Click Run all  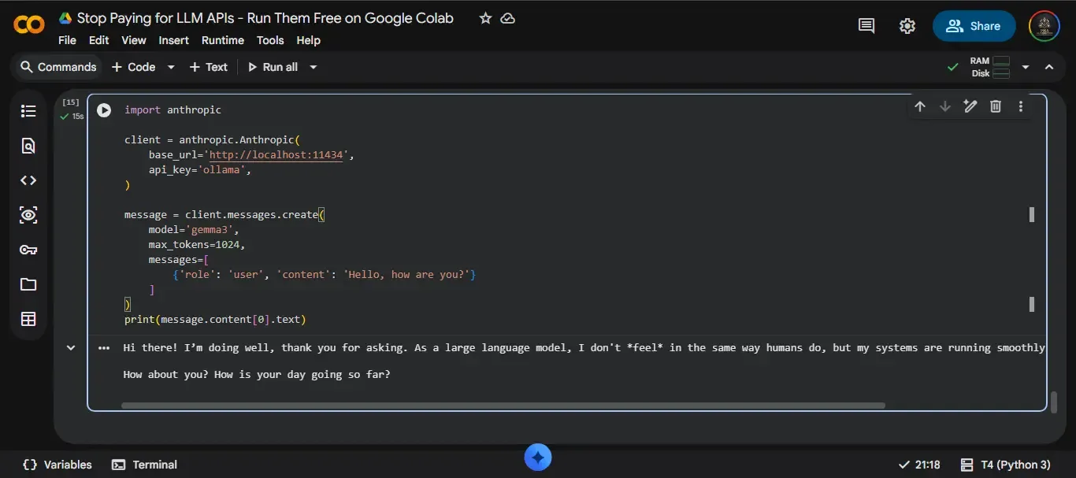coord(273,67)
